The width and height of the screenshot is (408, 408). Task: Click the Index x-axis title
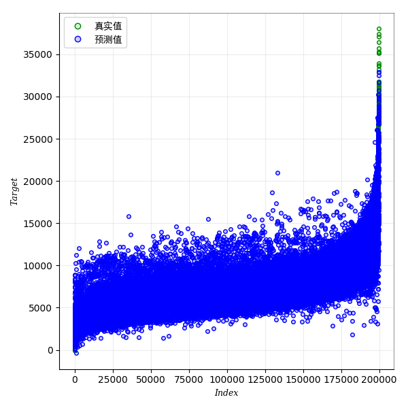click(x=226, y=393)
